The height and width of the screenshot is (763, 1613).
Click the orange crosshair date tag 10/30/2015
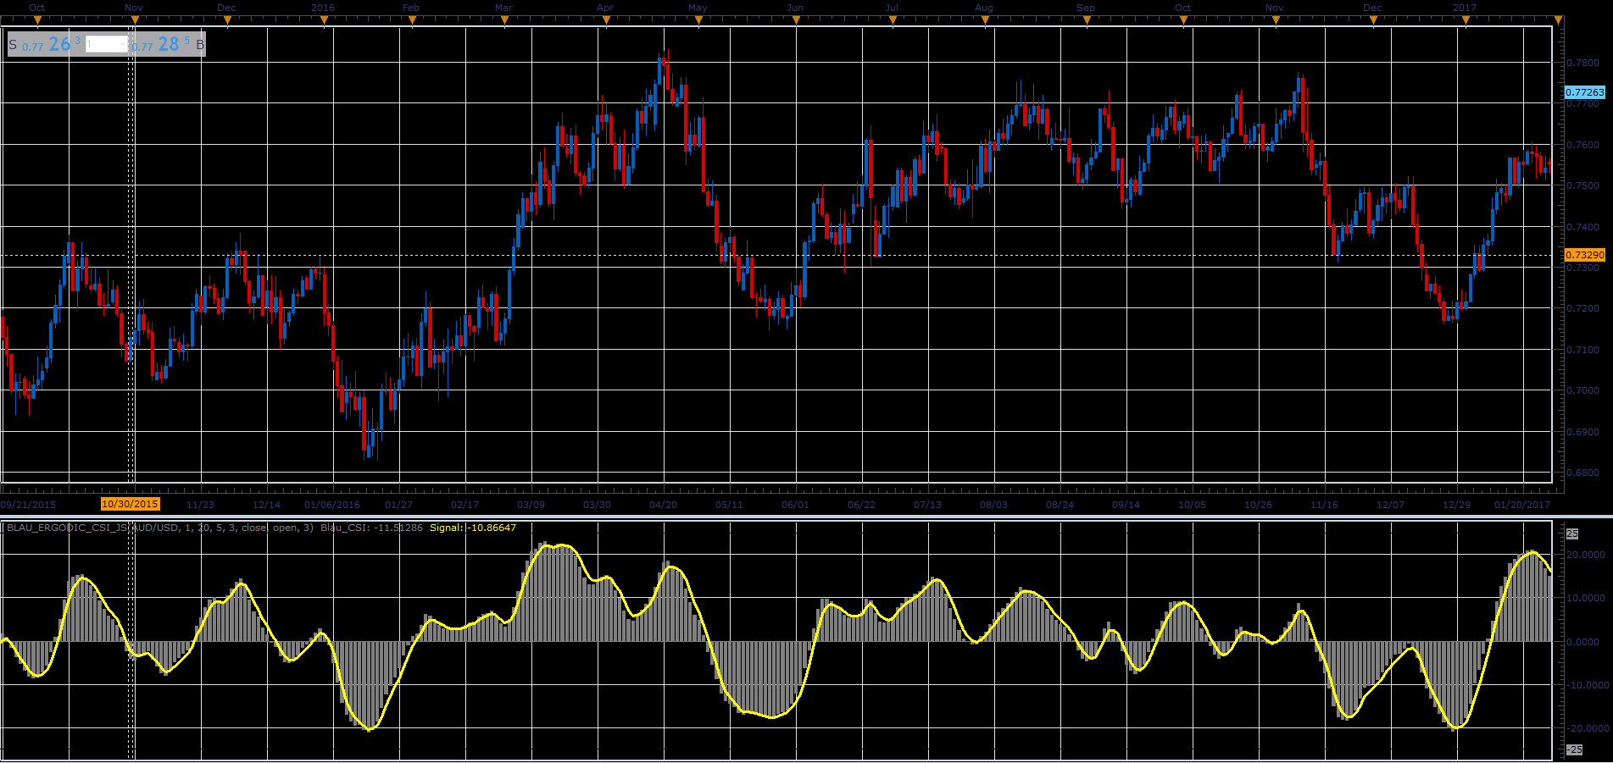coord(130,504)
